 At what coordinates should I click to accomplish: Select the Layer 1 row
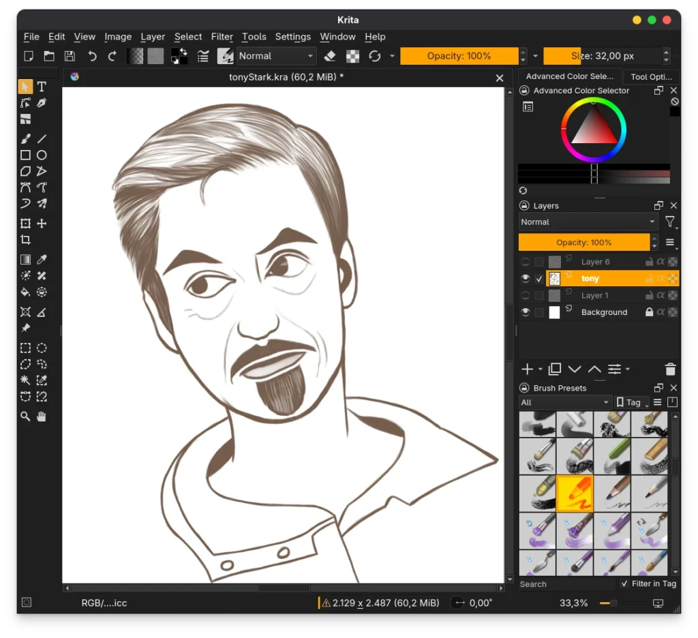[598, 295]
